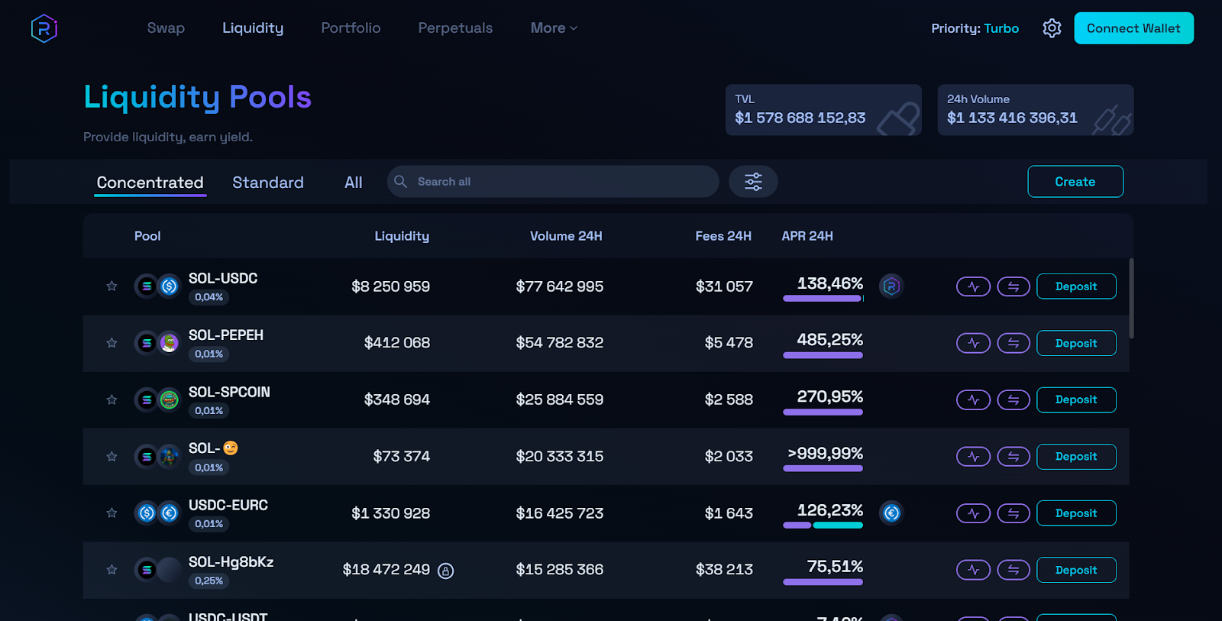This screenshot has width=1222, height=621.
Task: Open chart icon for 20 333 315 volume row
Action: click(973, 457)
